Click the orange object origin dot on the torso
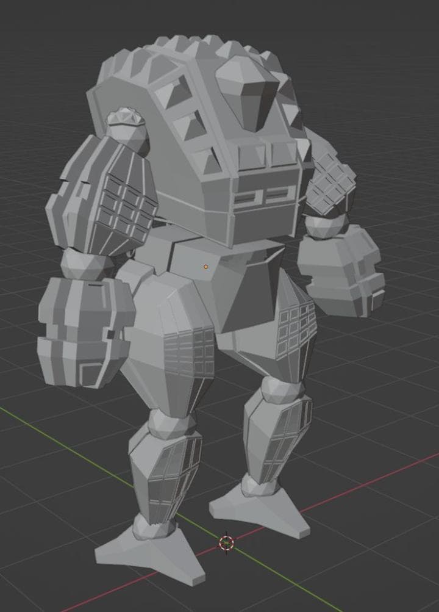Image resolution: width=439 pixels, height=612 pixels. [206, 267]
